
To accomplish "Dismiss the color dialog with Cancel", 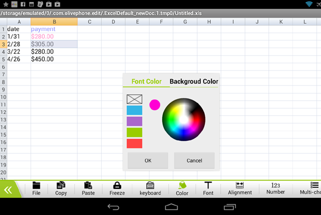I will click(x=194, y=161).
